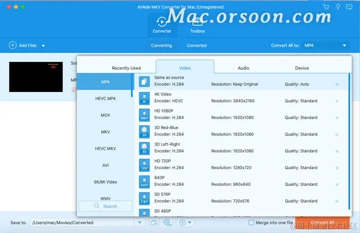Click the Add Files plus icon
Image resolution: width=360 pixels, height=233 pixels.
click(x=12, y=45)
